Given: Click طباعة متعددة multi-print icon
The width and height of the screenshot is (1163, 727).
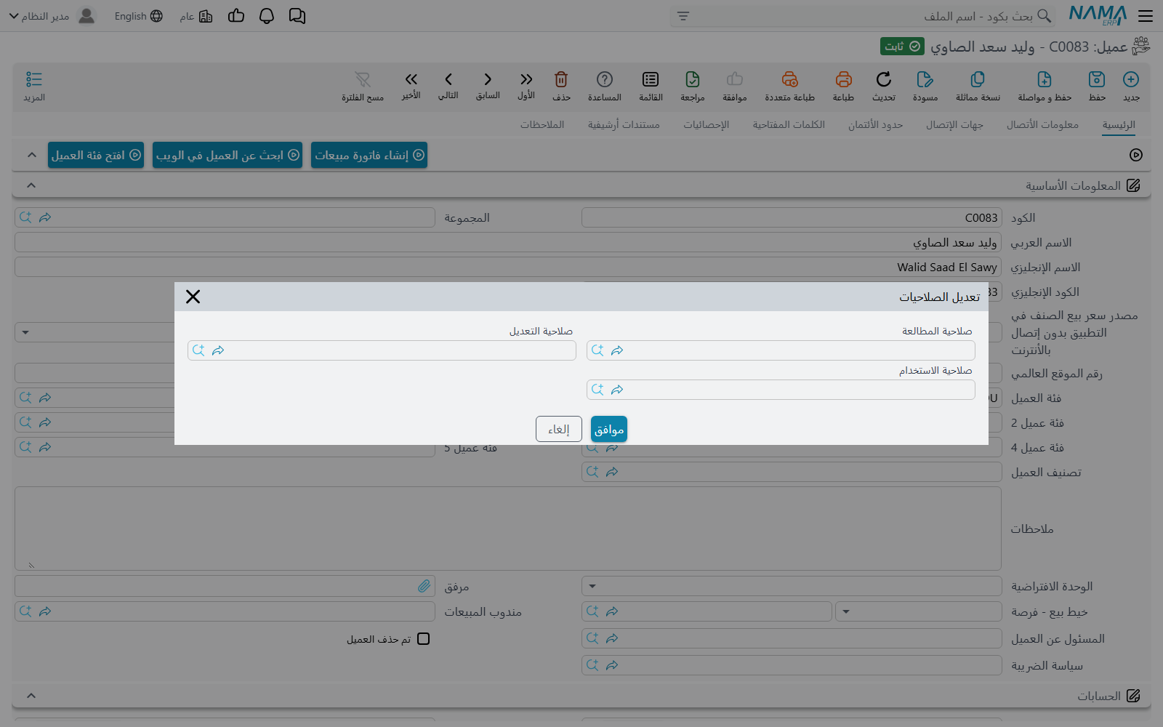Looking at the screenshot, I should tap(789, 79).
